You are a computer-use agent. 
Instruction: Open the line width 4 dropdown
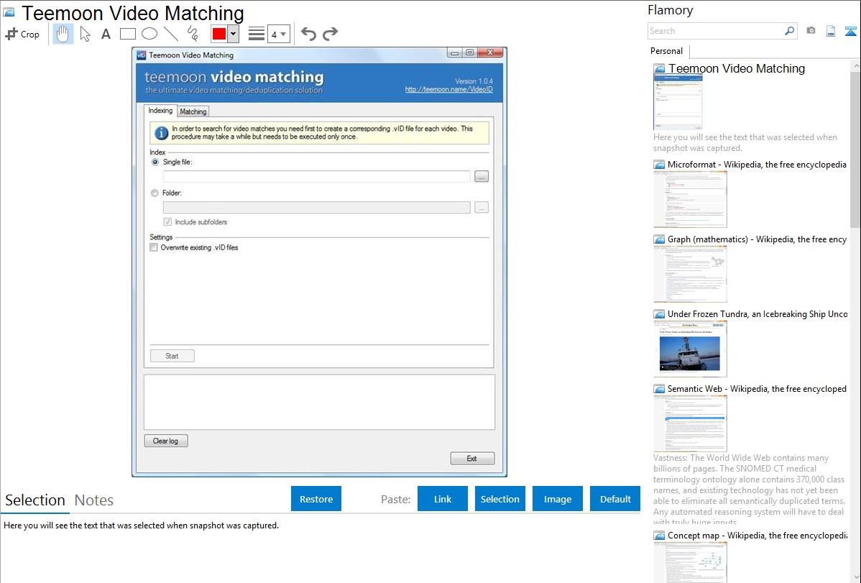(278, 34)
